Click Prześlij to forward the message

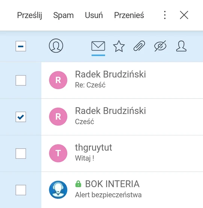click(x=30, y=15)
